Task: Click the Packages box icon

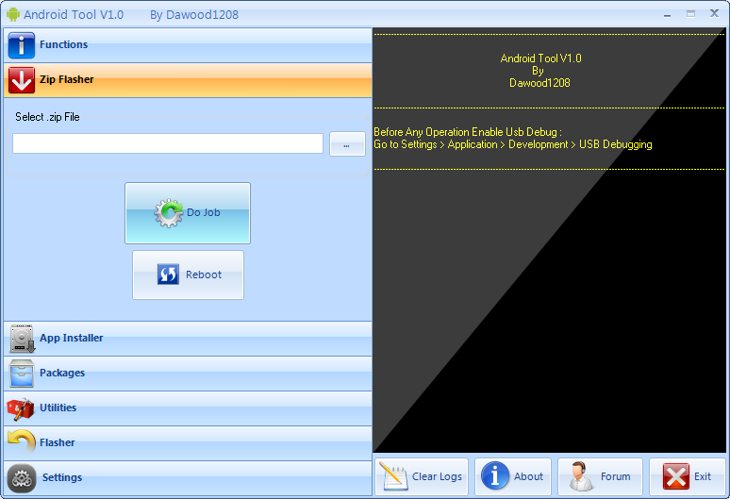Action: coord(22,374)
